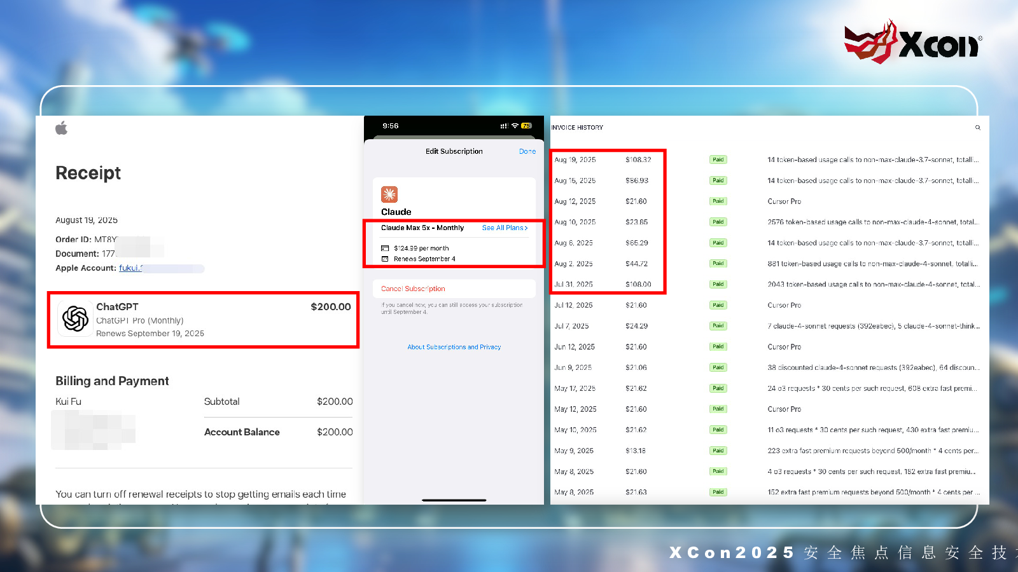Click the Order ID line on the receipt
This screenshot has height=572, width=1018.
87,240
